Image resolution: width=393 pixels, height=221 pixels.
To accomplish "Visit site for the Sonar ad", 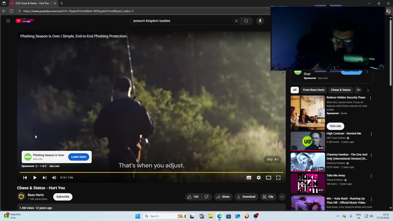I will pos(335,126).
